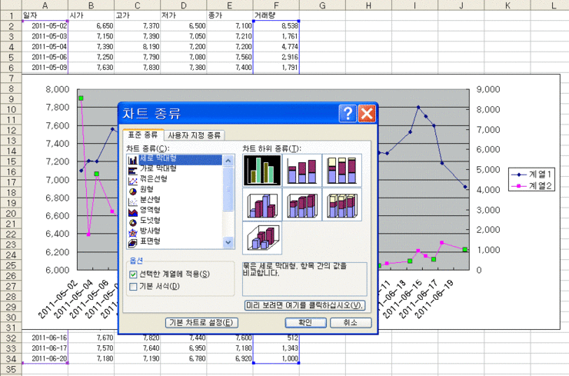Select 3-D stacked column subtype
The width and height of the screenshot is (569, 376).
(x=302, y=204)
